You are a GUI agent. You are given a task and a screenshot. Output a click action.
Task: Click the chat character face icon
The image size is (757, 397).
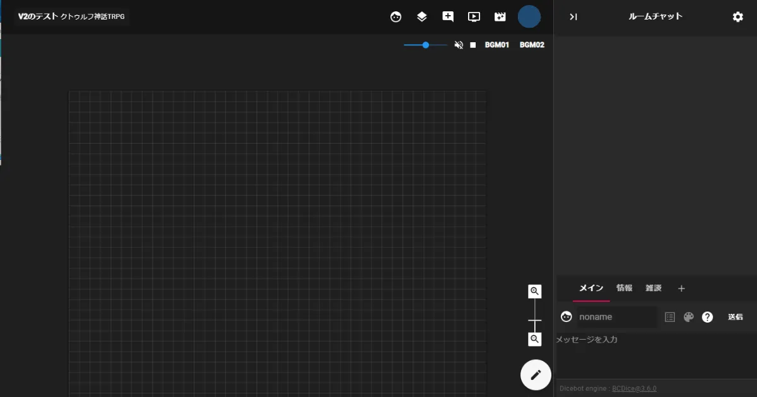[566, 317]
